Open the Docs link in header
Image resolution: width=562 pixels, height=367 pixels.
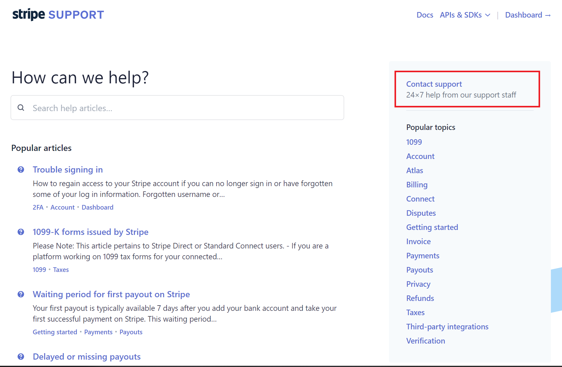(x=425, y=15)
